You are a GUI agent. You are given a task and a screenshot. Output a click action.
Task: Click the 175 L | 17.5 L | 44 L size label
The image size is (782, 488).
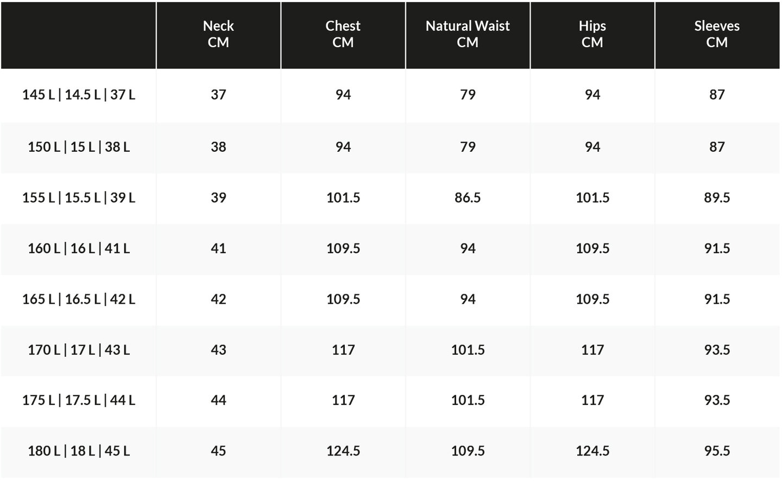[79, 400]
